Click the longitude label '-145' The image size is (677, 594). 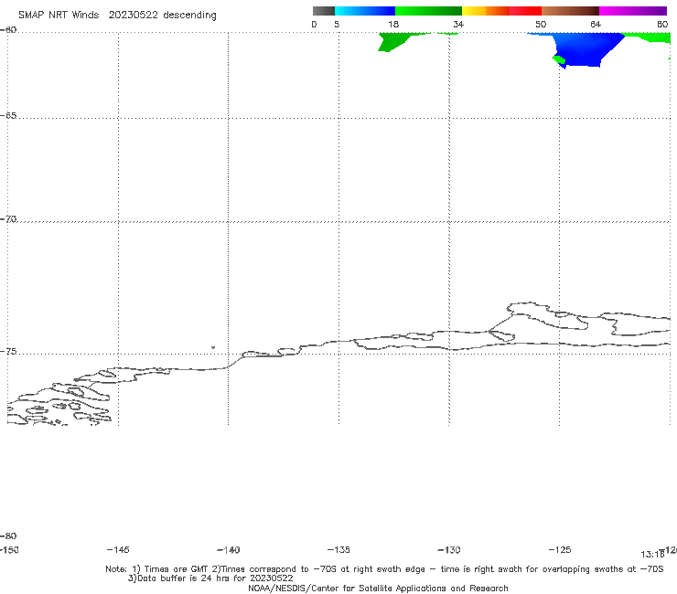click(x=118, y=550)
